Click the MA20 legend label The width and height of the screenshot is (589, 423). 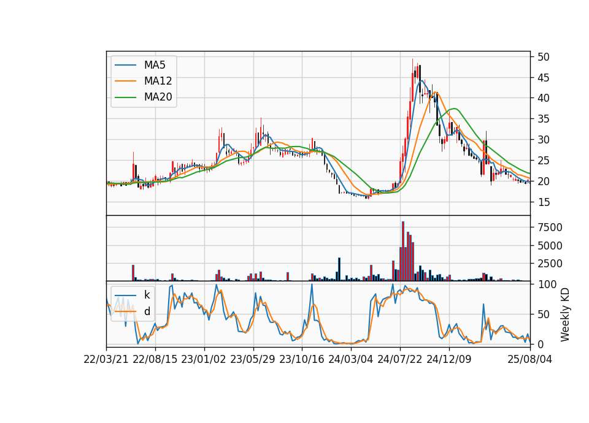[x=158, y=97]
